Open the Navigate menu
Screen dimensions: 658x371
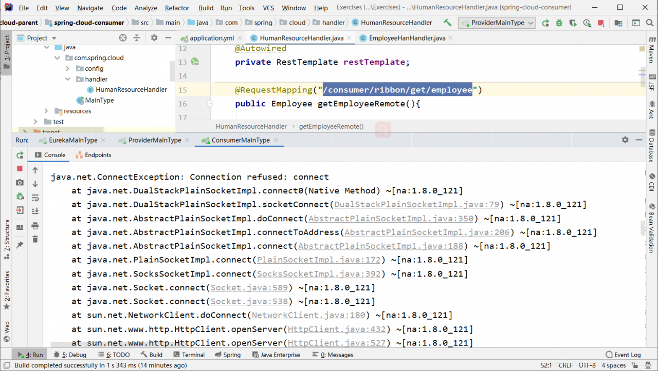tap(90, 8)
